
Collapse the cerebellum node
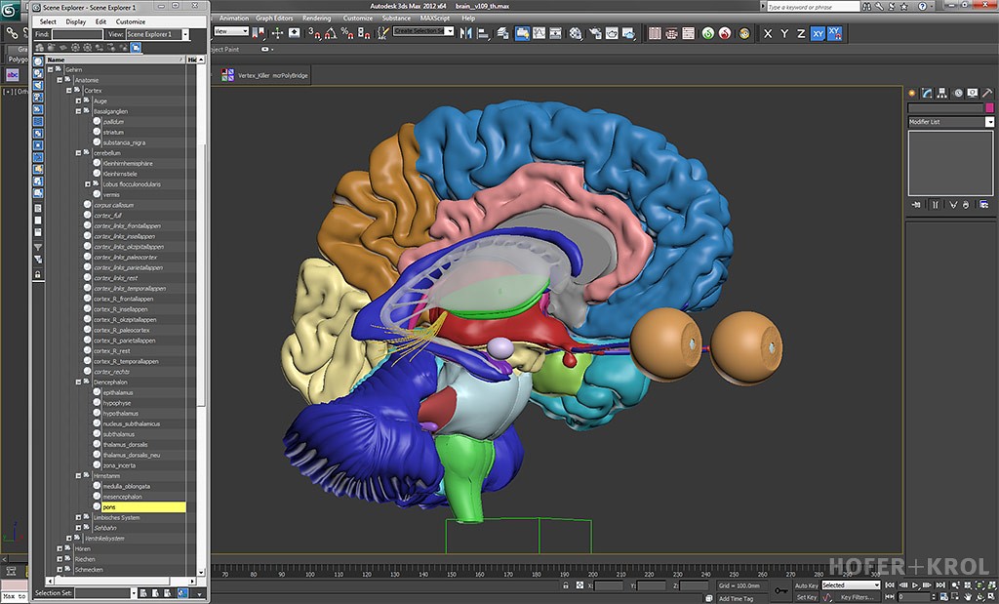(x=78, y=153)
